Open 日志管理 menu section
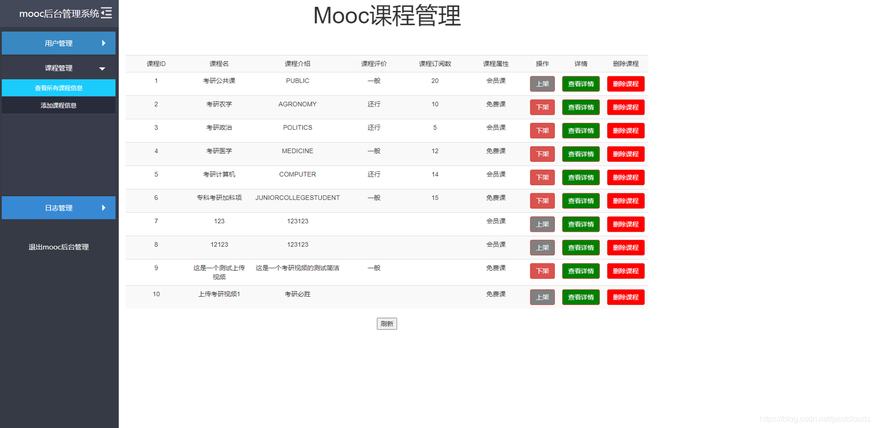Screen dimensions: 875x428 pyautogui.click(x=58, y=208)
